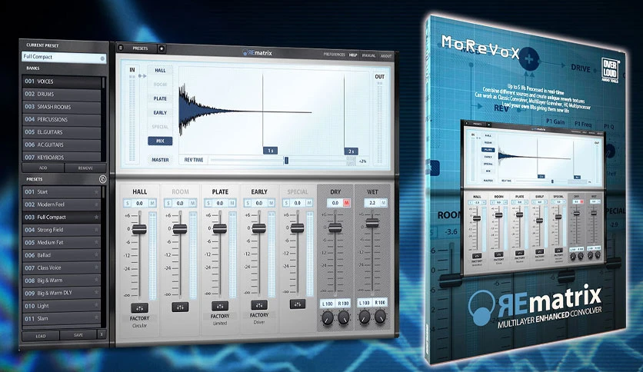Image resolution: width=643 pixels, height=372 pixels.
Task: Select the 005 EL.GUITARS bank
Action: (62, 132)
